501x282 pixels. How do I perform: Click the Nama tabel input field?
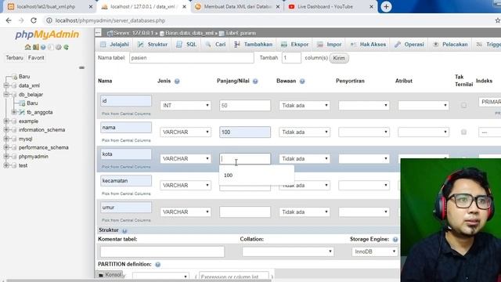[x=191, y=58]
